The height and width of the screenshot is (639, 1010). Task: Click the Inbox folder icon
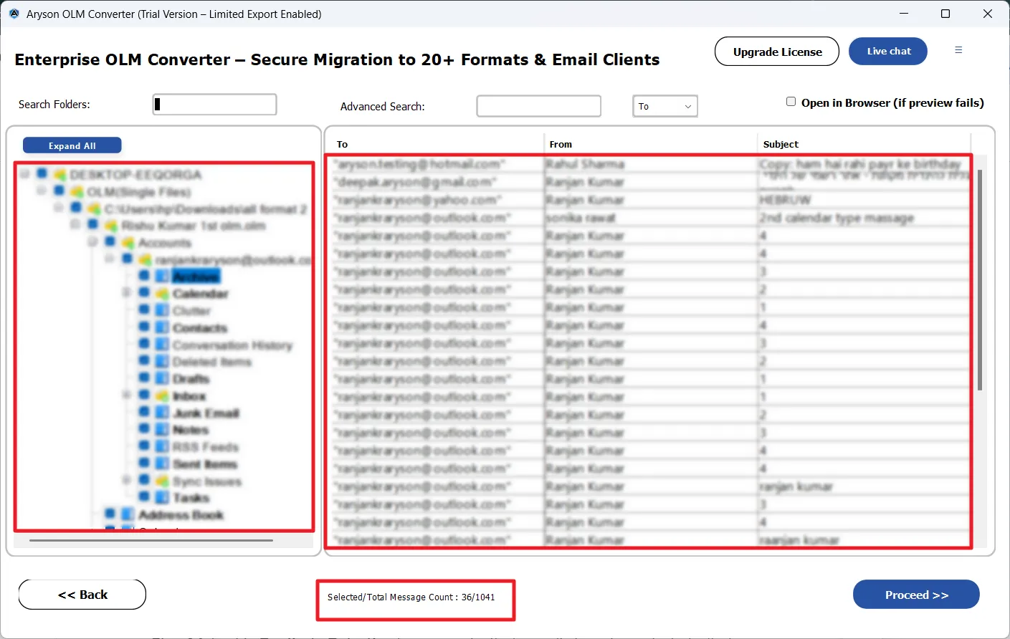[x=162, y=395]
